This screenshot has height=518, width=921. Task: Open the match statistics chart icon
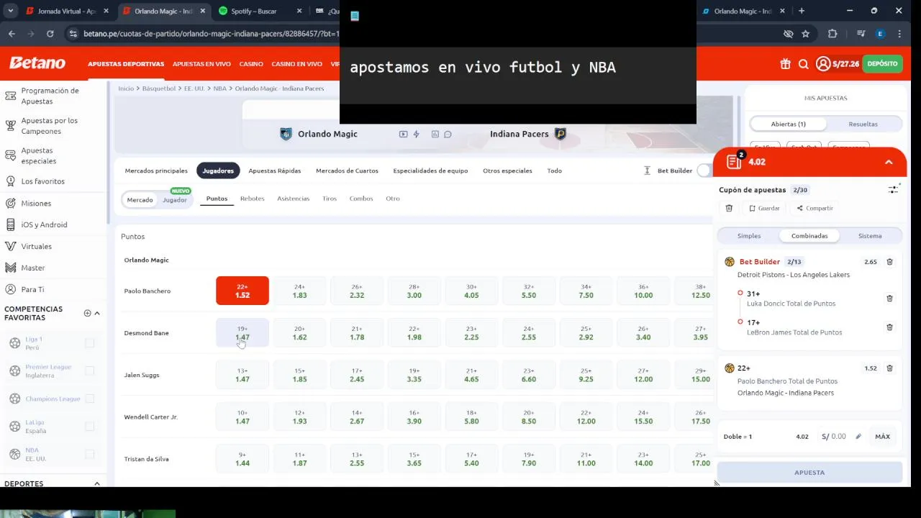click(435, 135)
